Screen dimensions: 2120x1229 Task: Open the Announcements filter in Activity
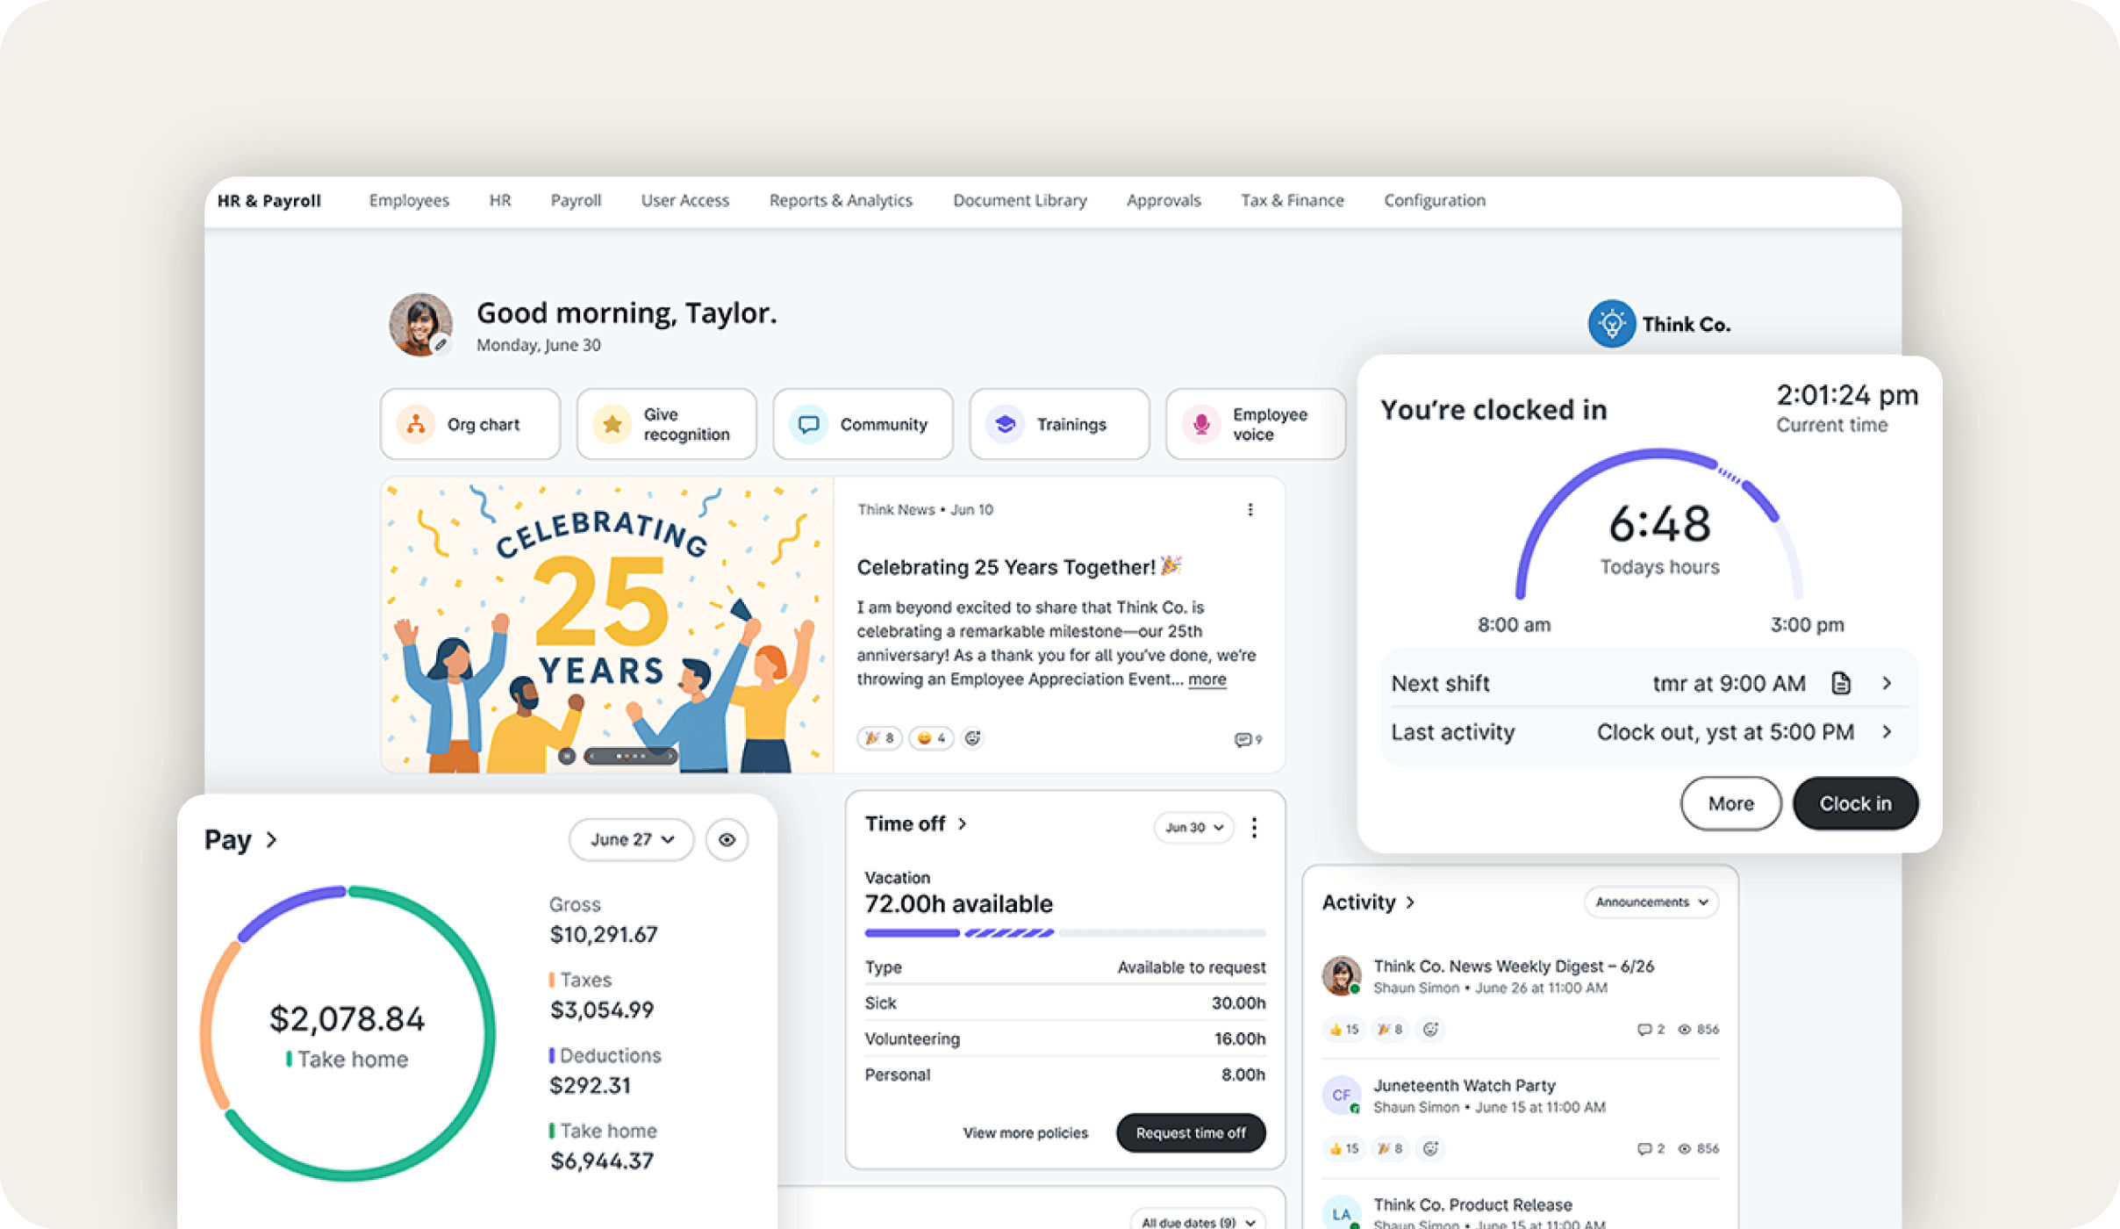point(1650,902)
